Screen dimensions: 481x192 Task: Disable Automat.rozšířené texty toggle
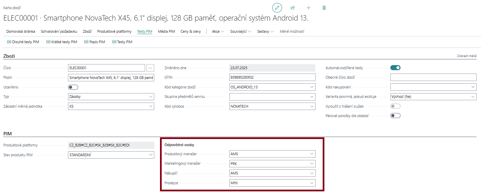pos(395,68)
